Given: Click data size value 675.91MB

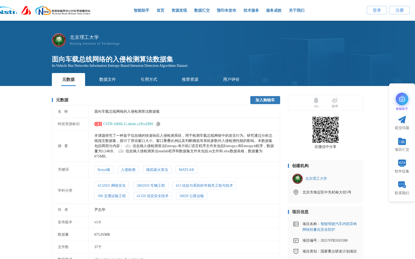Looking at the screenshot, I should (x=102, y=235).
